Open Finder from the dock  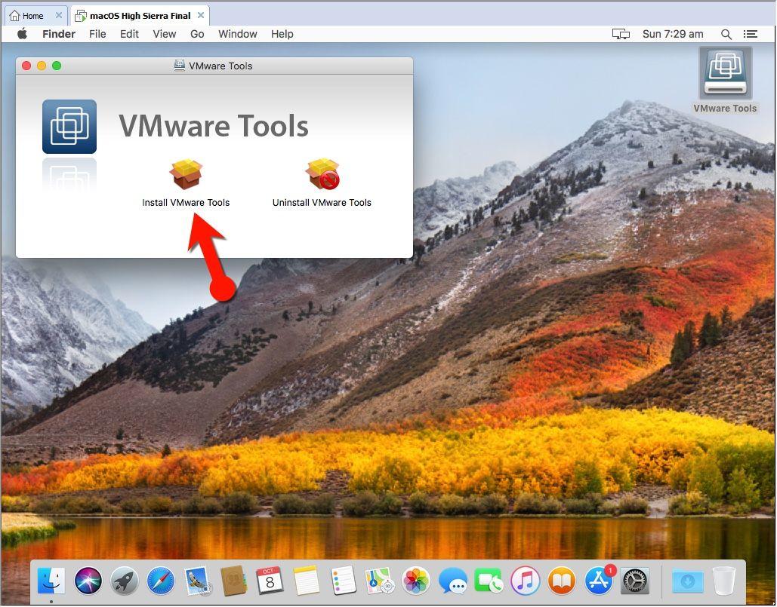coord(51,581)
